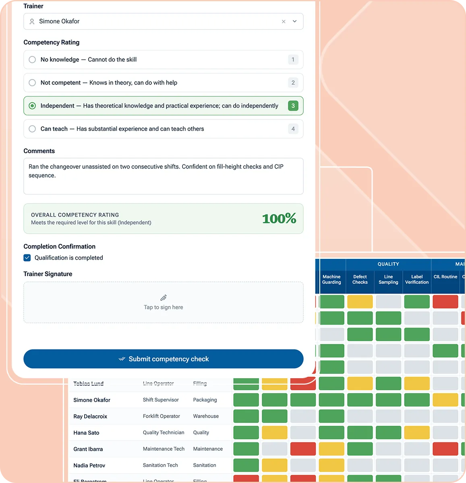The width and height of the screenshot is (466, 483).
Task: Click green Defect Checks cell for Grant Ibarra
Action: point(360,449)
